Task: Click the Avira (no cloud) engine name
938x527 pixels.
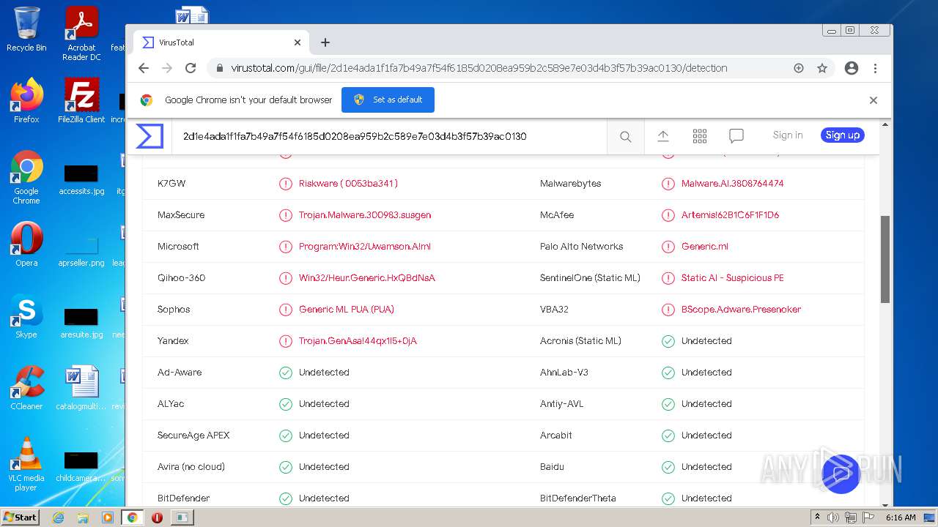Action: click(x=191, y=467)
